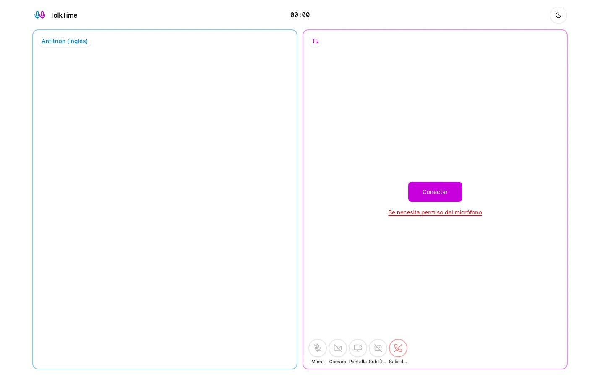Click the 'Cámara' caption text
This screenshot has height=377, width=600.
pos(338,362)
